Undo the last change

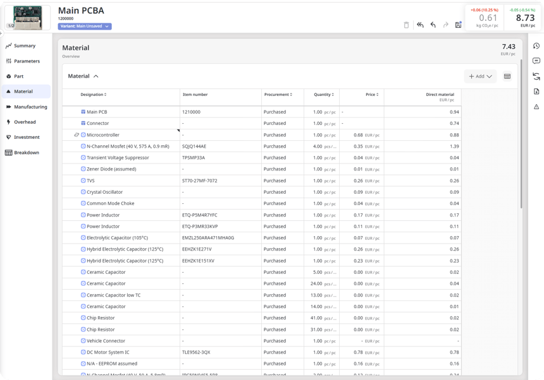tap(433, 25)
